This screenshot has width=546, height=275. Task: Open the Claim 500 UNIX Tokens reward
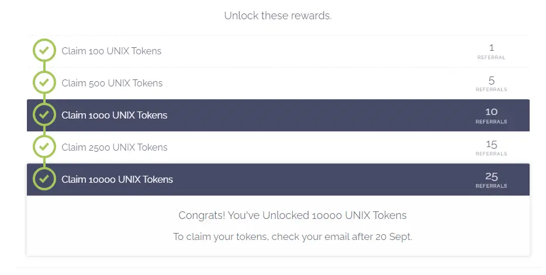coord(112,83)
